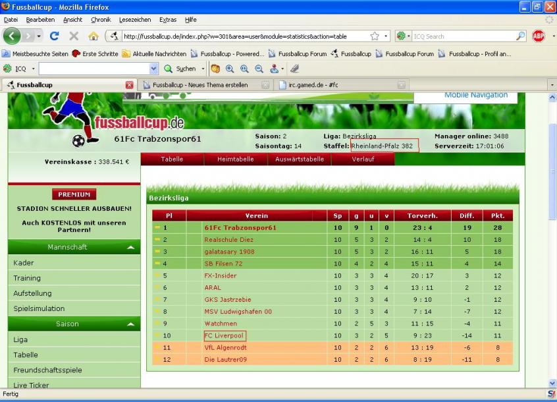Image resolution: width=557 pixels, height=402 pixels.
Task: Click the stop loading X icon
Action: click(x=74, y=36)
